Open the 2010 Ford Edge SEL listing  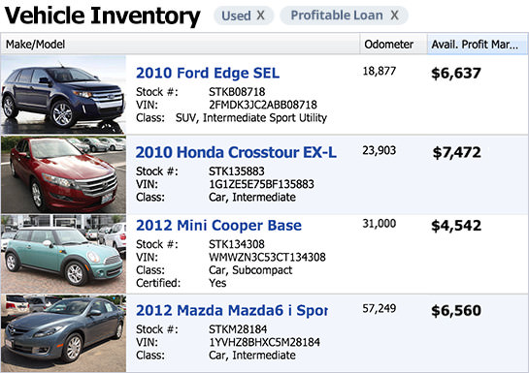pos(208,73)
